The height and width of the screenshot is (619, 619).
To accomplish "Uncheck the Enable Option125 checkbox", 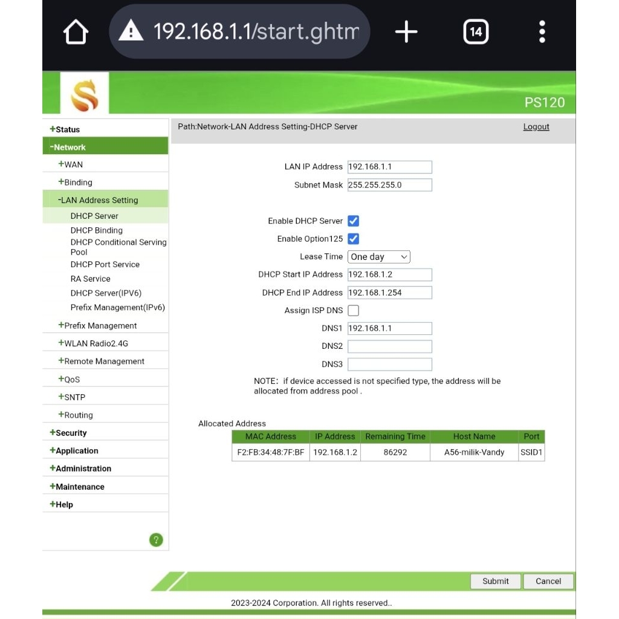I will (x=354, y=239).
